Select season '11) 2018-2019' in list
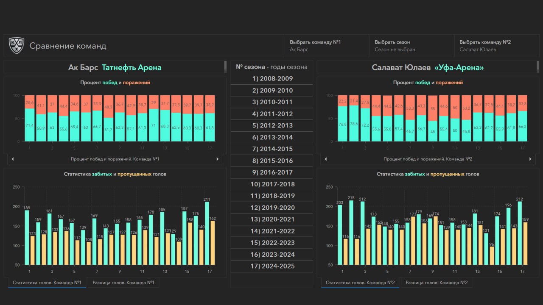This screenshot has width=543, height=305. tap(271, 196)
